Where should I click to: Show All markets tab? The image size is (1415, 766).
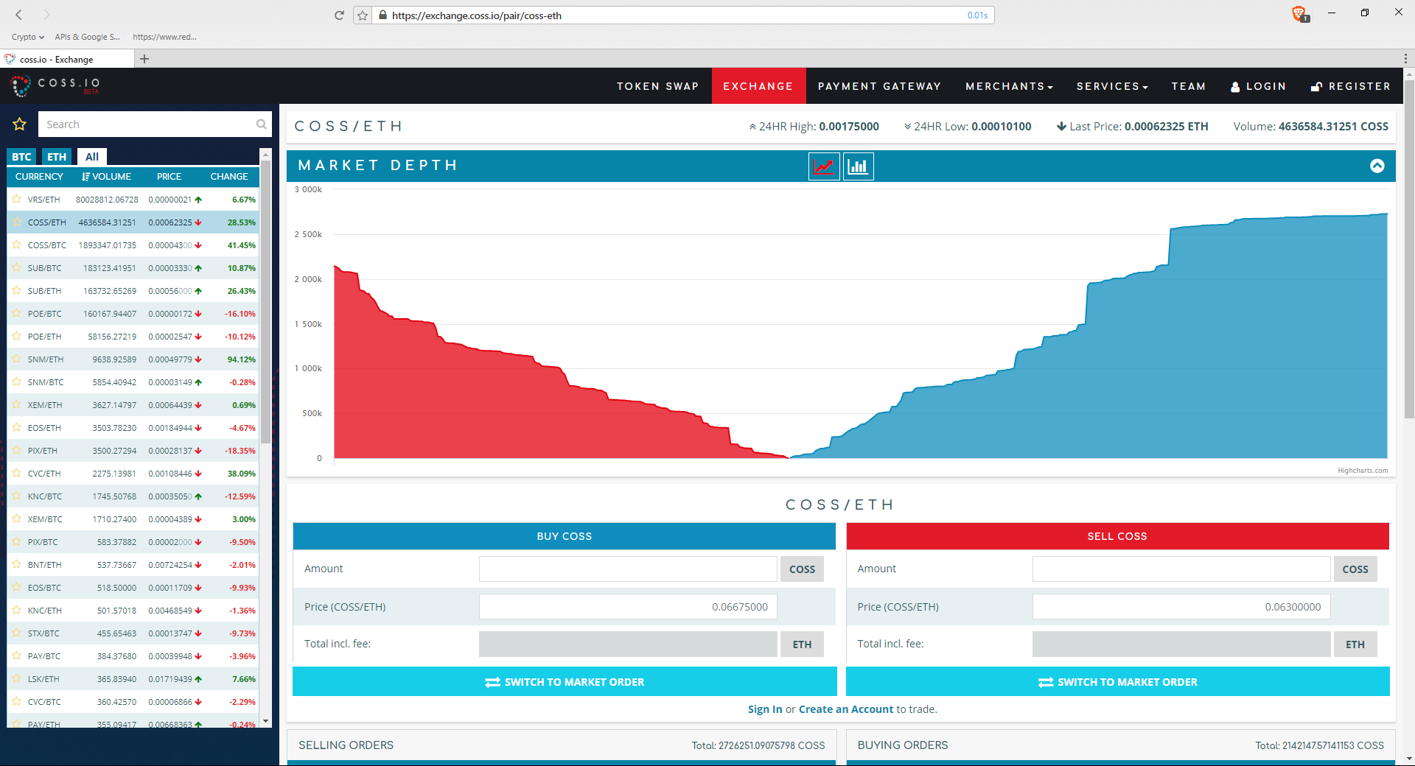92,156
